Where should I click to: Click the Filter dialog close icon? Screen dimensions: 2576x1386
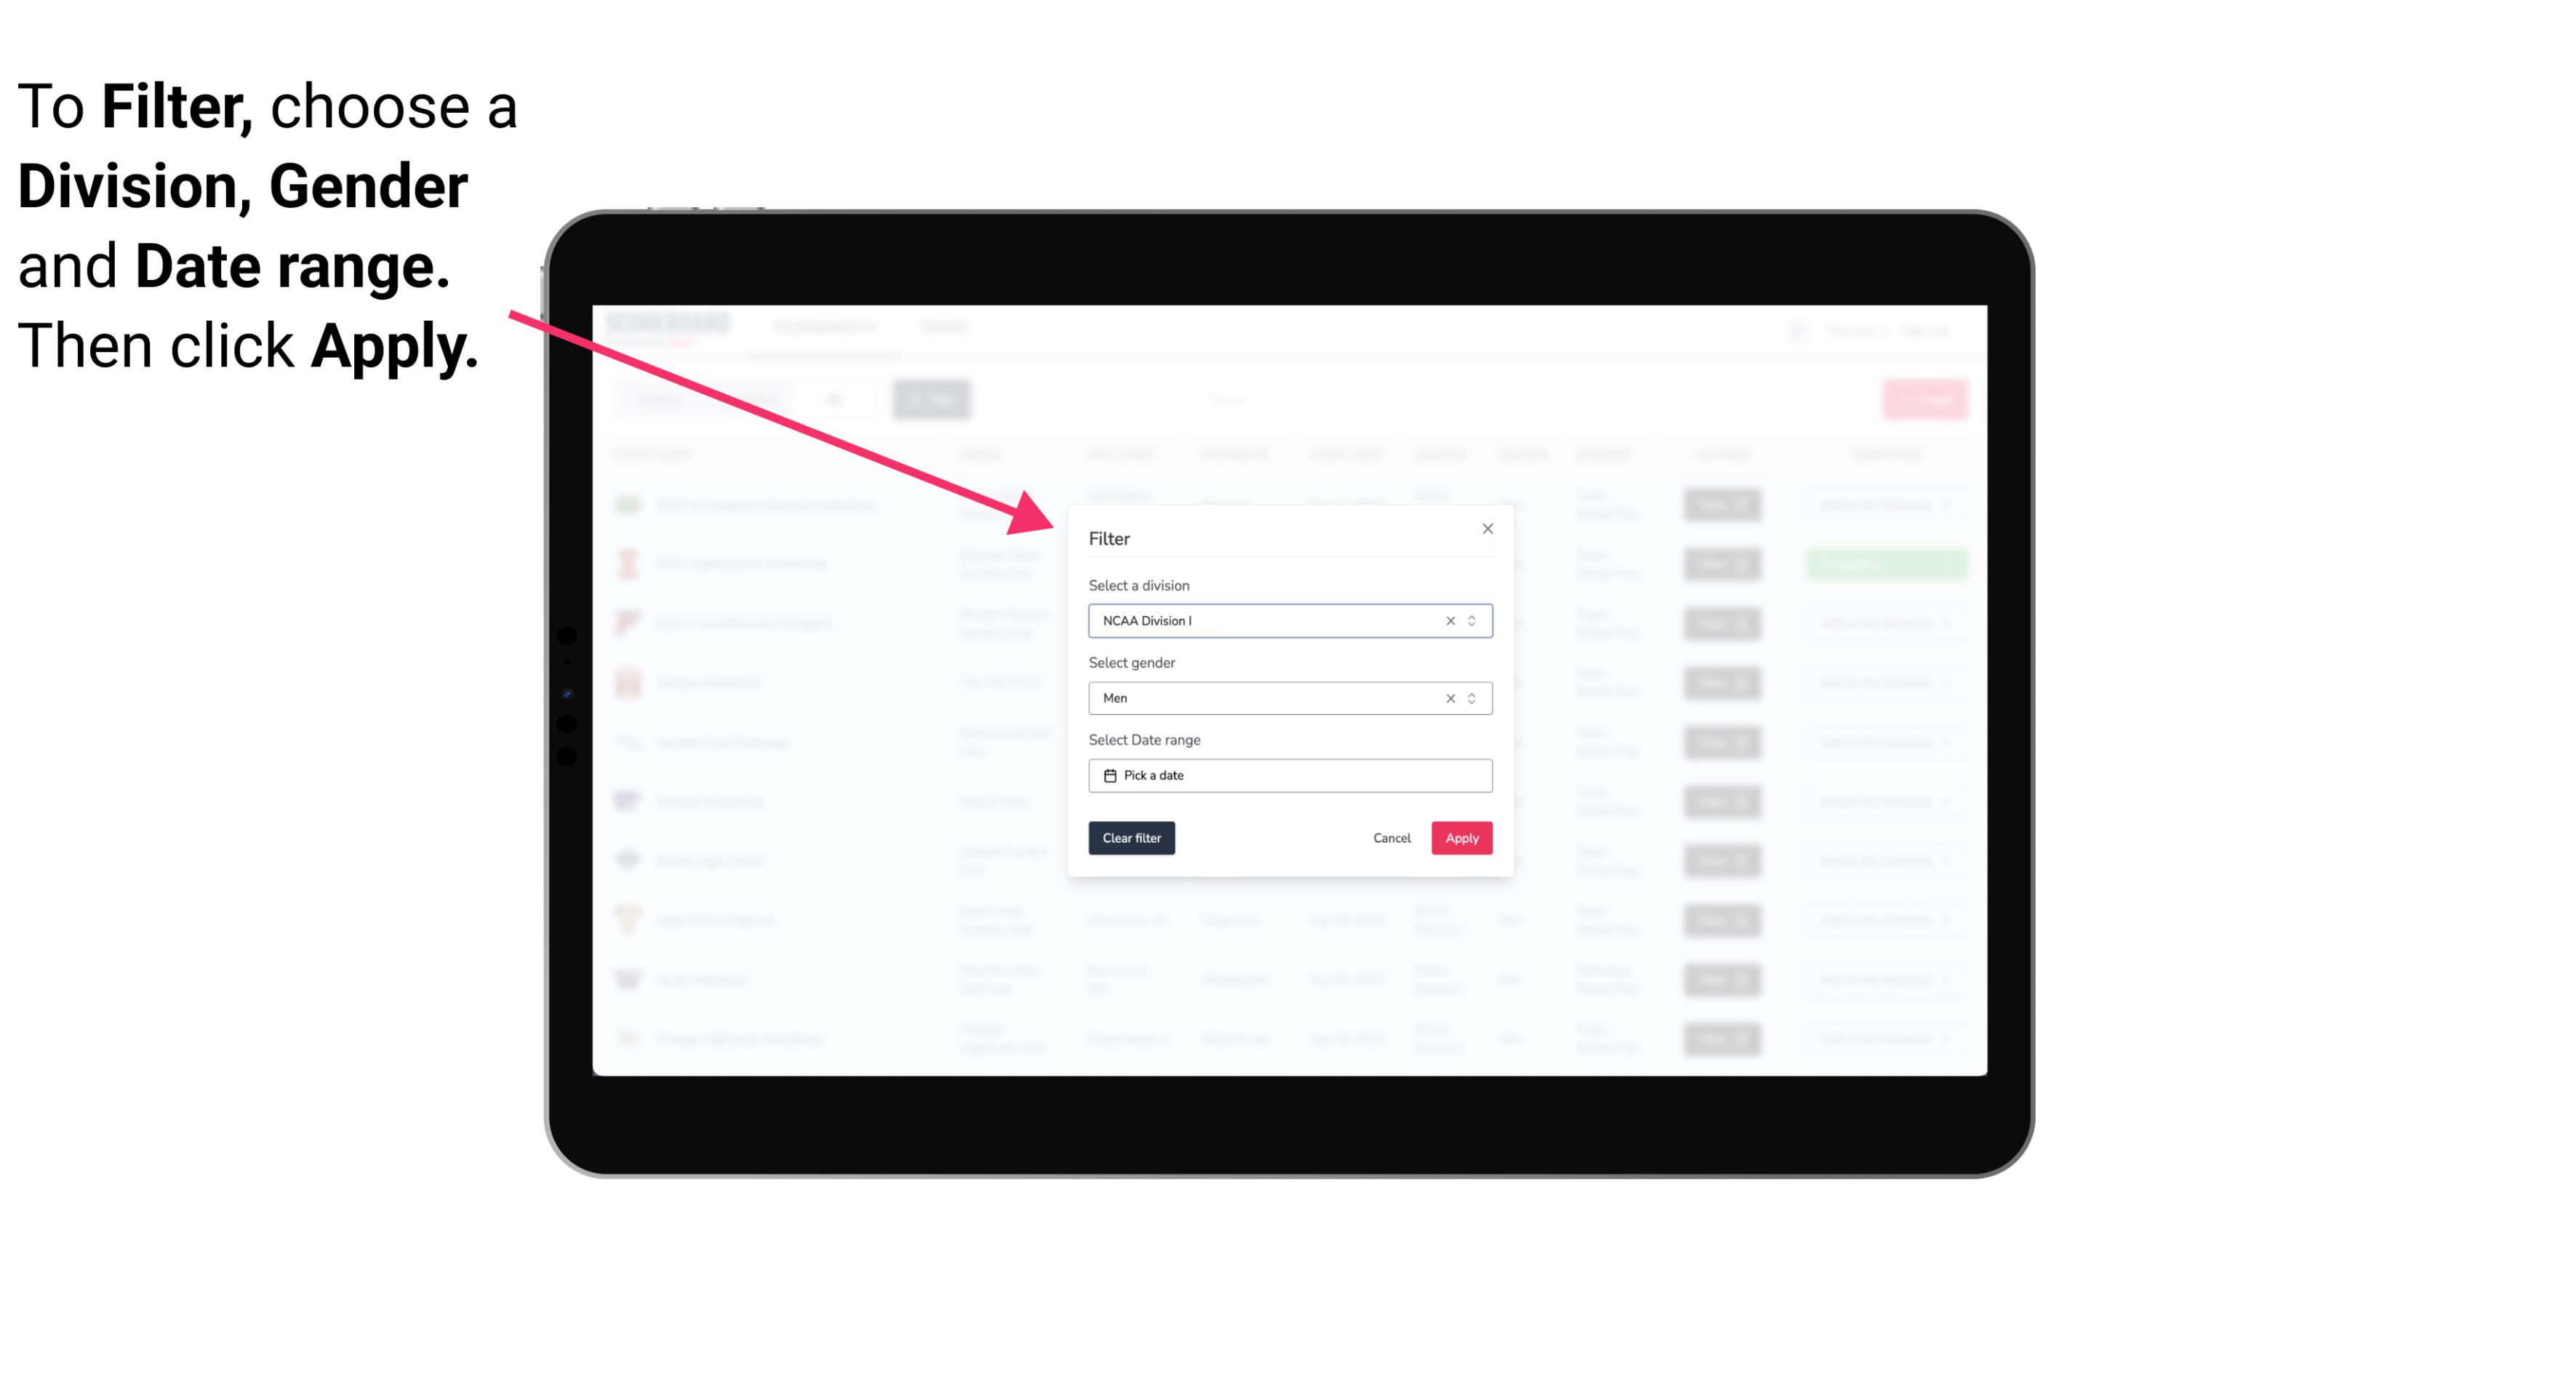click(1485, 529)
